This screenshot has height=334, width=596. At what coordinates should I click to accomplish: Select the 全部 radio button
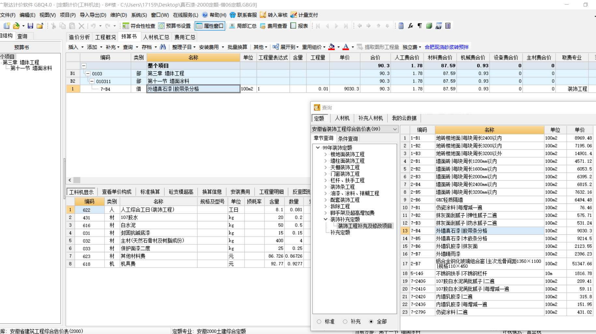371,322
